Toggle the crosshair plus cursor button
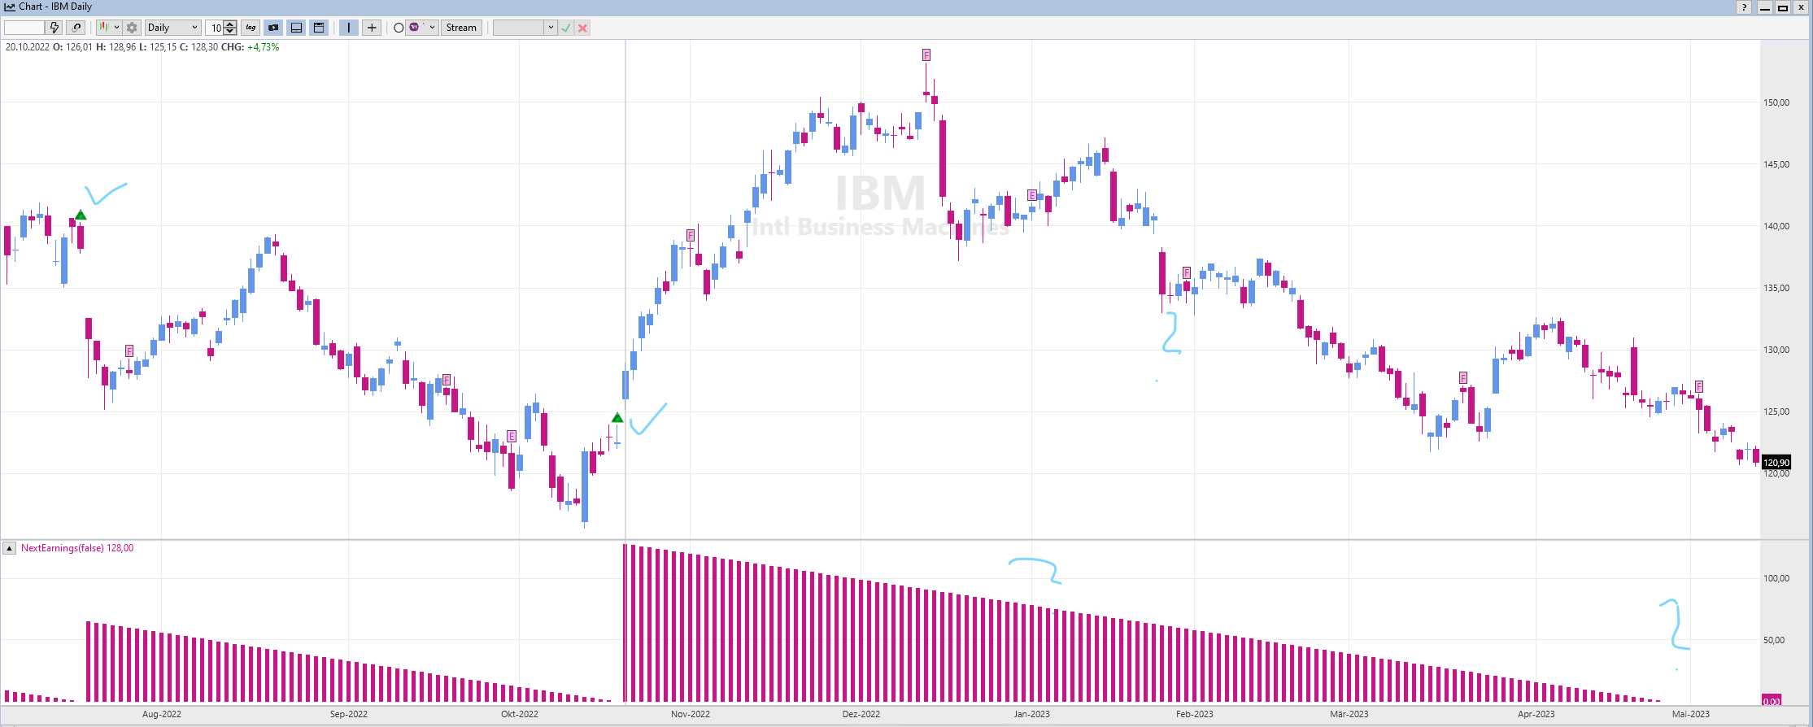 click(372, 28)
